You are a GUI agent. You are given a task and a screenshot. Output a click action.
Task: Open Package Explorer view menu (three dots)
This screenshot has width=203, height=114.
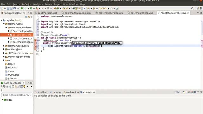32,17
